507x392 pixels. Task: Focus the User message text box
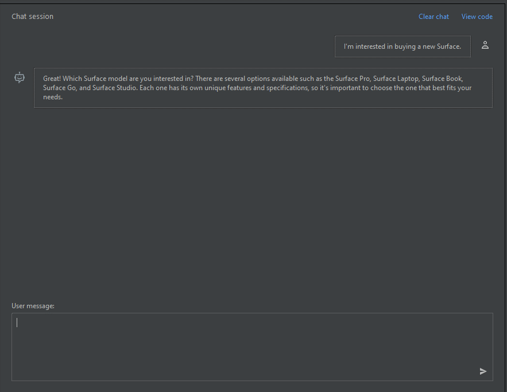(x=252, y=347)
